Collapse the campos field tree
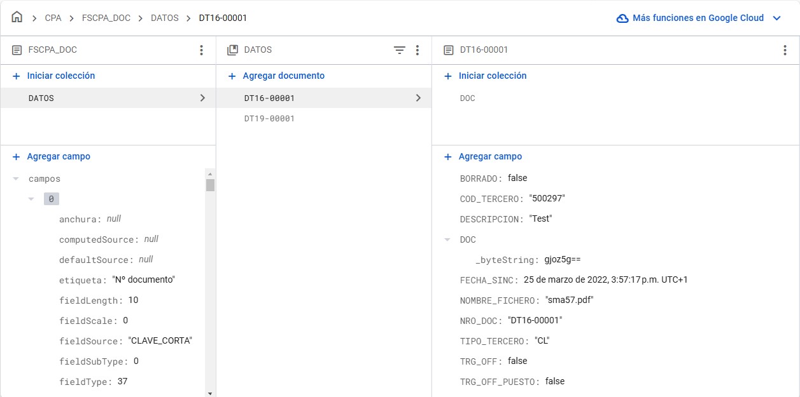 click(16, 179)
